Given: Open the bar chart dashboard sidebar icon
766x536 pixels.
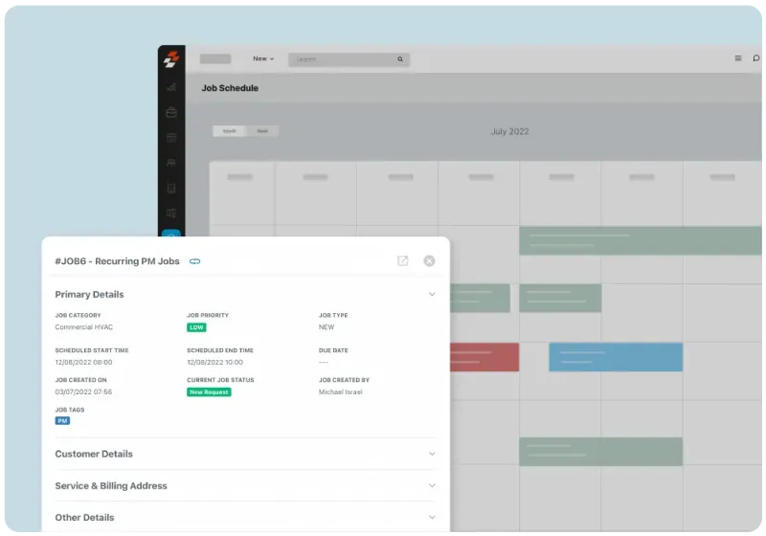Looking at the screenshot, I should [x=171, y=87].
